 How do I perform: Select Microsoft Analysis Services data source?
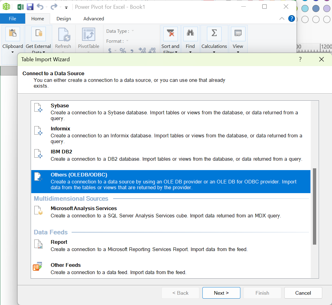tap(83, 209)
